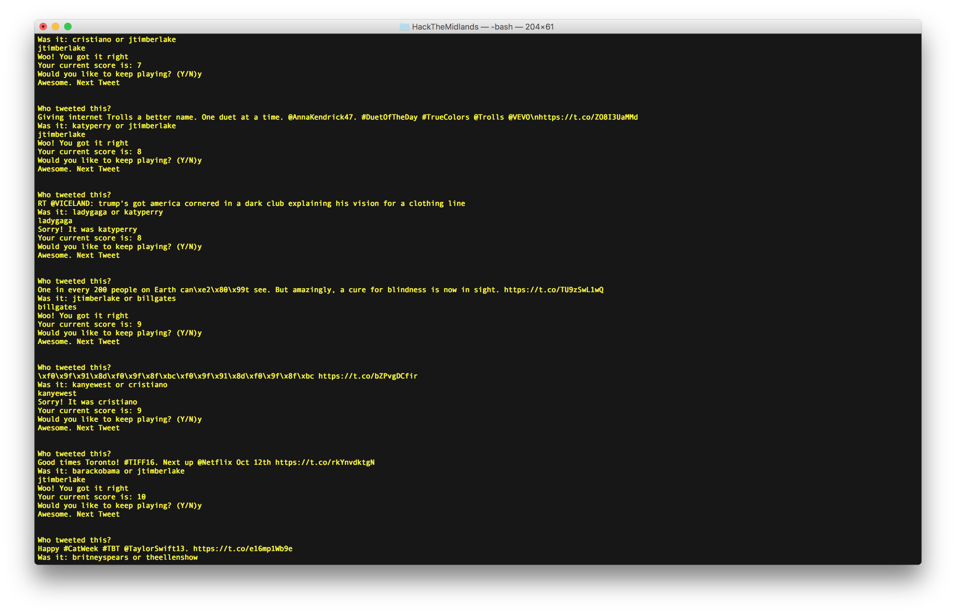Open the t.co/rkYnvdktgN Toronto link
The width and height of the screenshot is (956, 614).
[325, 462]
